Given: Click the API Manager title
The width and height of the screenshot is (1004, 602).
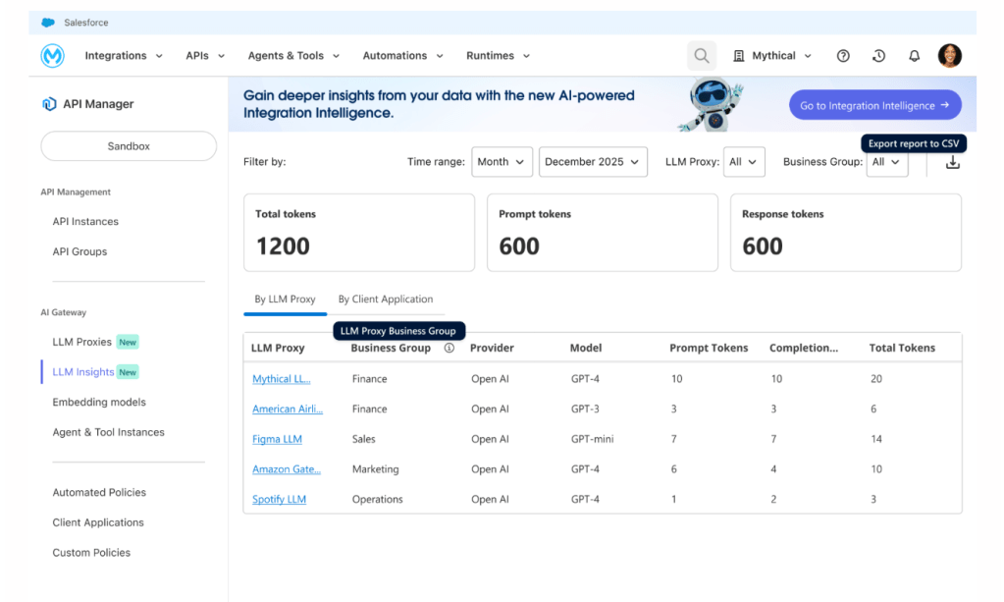Looking at the screenshot, I should pos(98,104).
